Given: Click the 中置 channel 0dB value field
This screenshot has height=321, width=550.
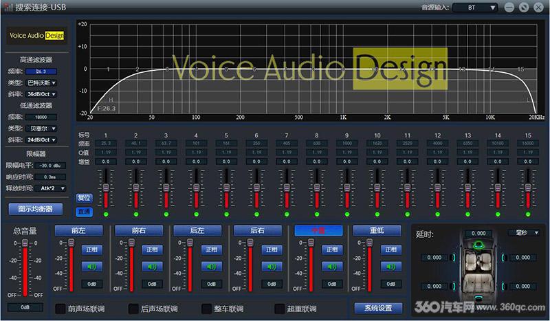Looking at the screenshot, I should (332, 284).
